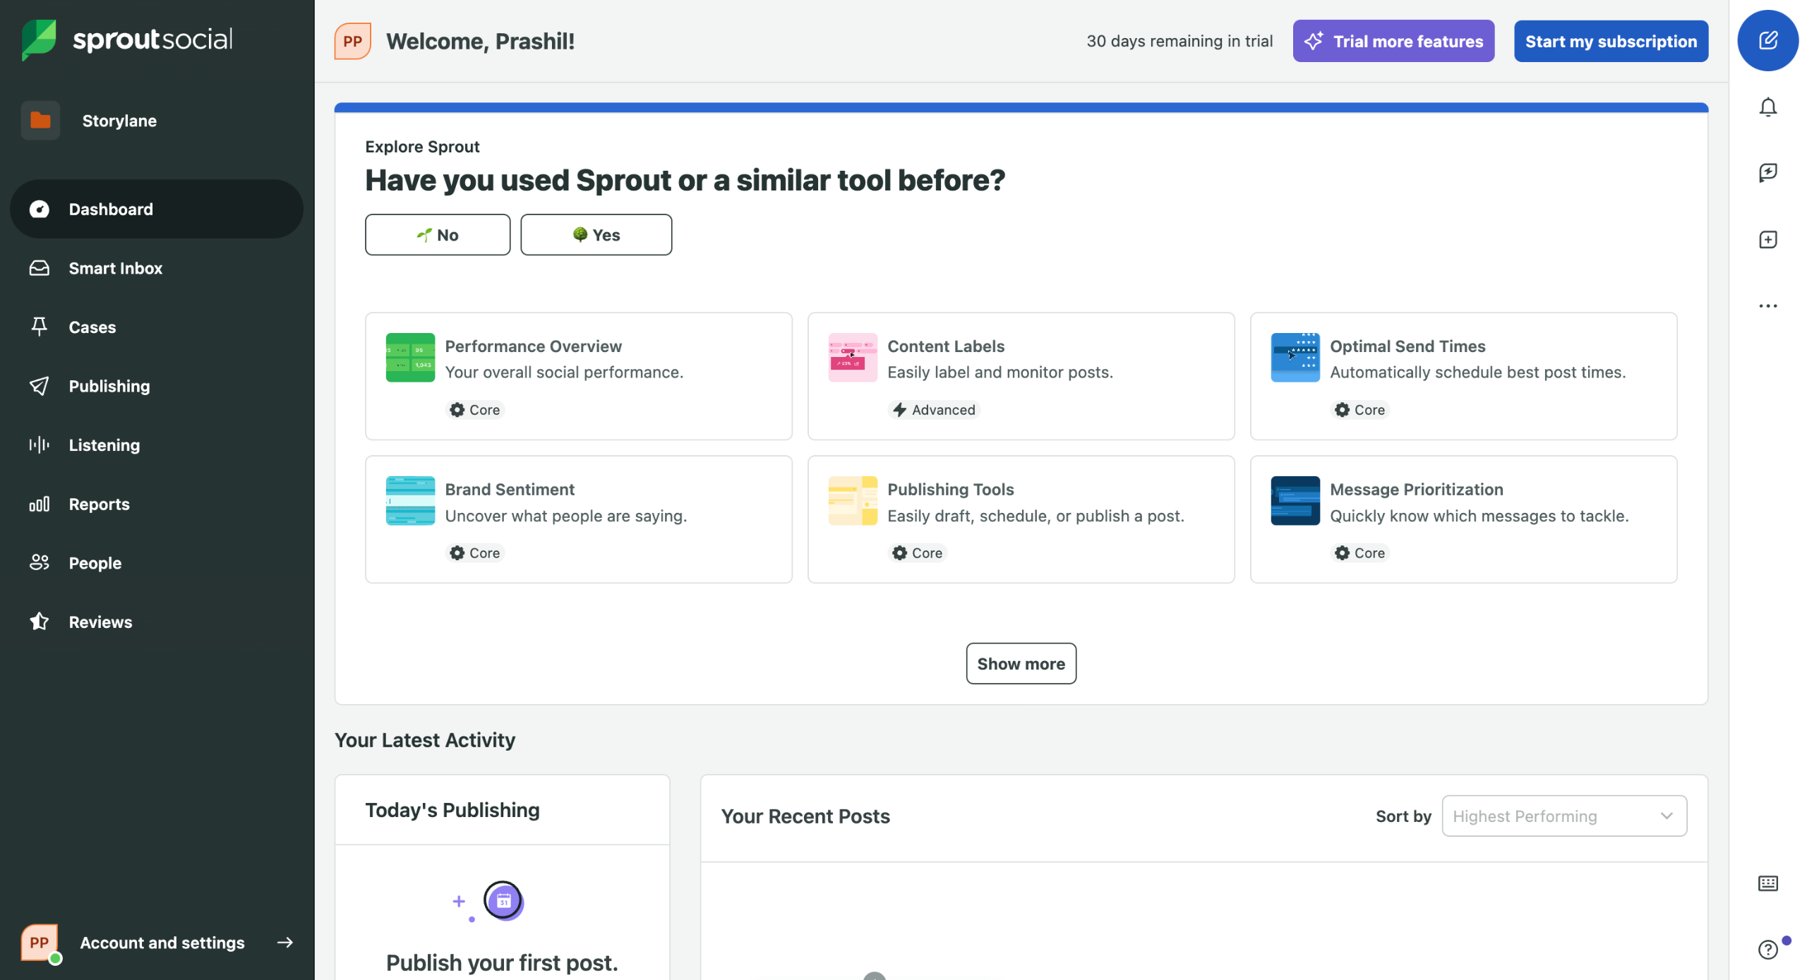Open the keyboard shortcuts icon

coord(1767,883)
